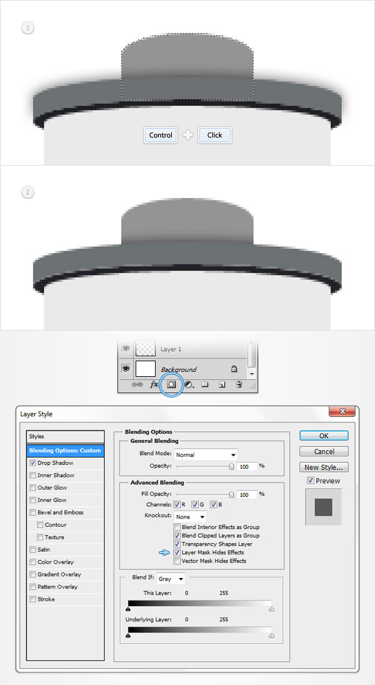Toggle Layer Mask Hides Effects checkbox

(177, 552)
